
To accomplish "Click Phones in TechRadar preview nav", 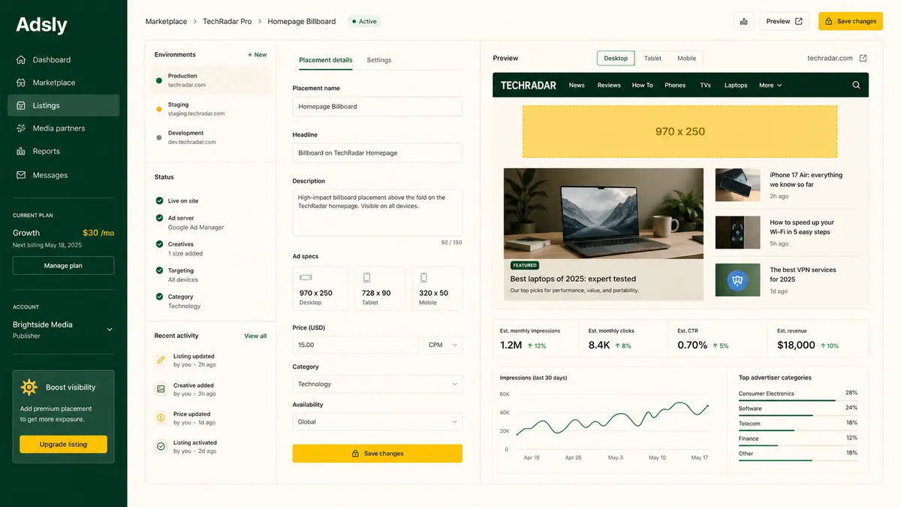I will point(675,85).
